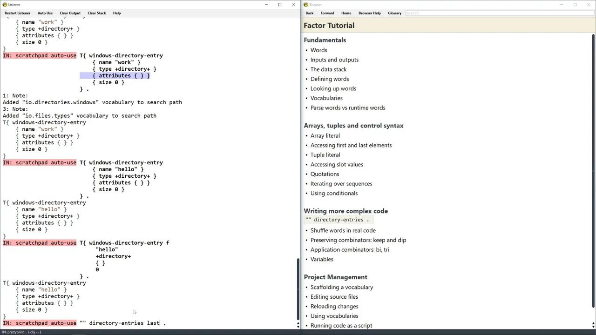Screen dimensions: 596x335
Task: Click Restart Listener in the toolbar
Action: click(17, 13)
